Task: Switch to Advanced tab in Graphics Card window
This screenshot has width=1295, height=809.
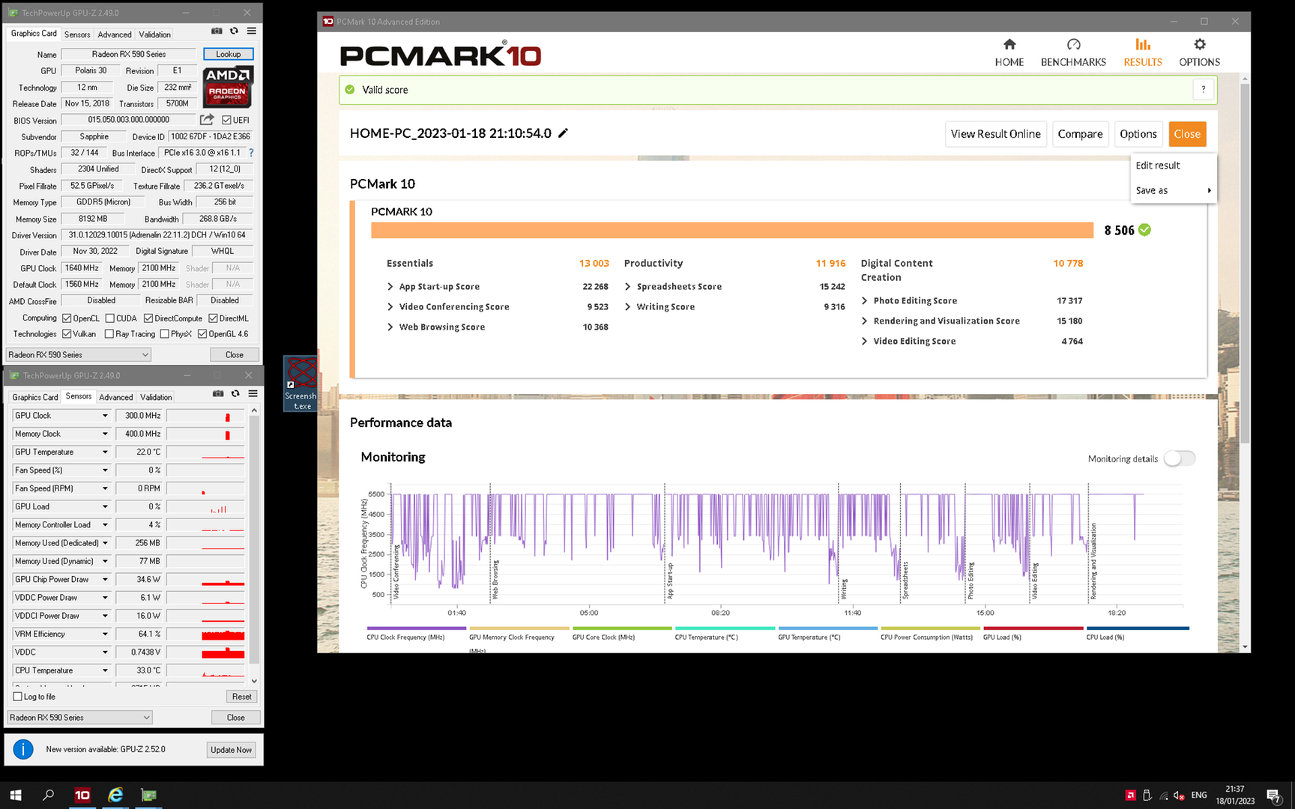Action: 114,34
